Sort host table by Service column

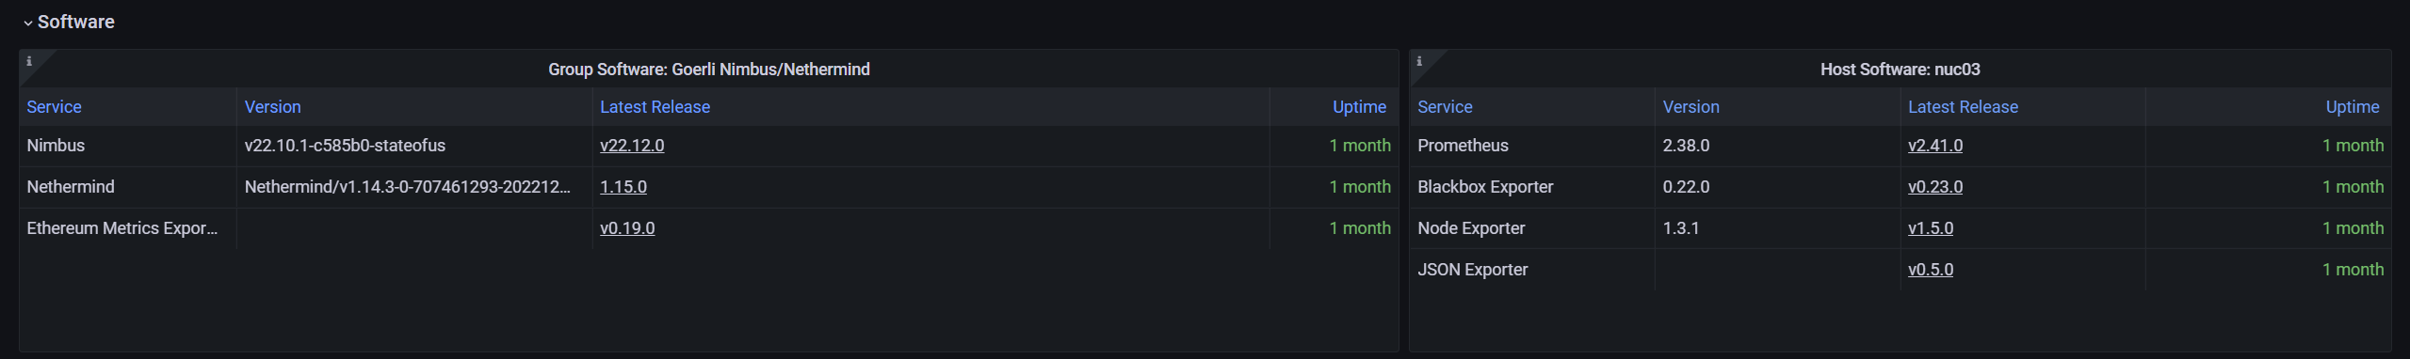pos(1445,107)
